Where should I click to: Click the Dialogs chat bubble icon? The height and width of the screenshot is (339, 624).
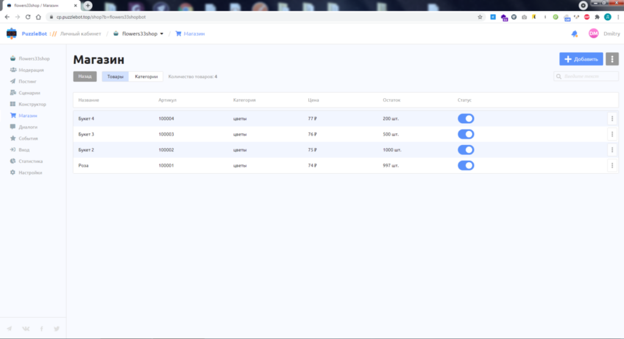pos(13,127)
